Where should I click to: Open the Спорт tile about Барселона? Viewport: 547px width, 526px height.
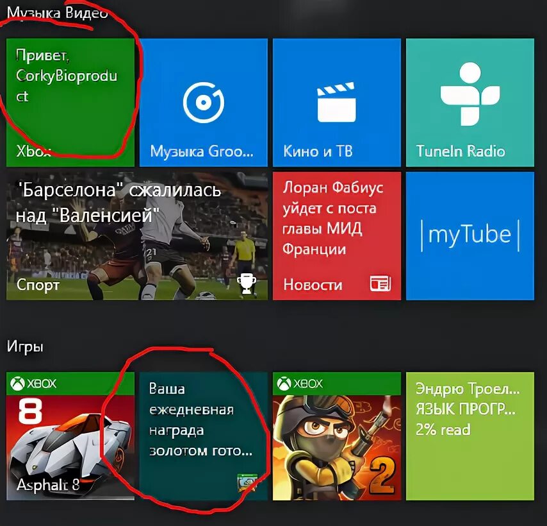pos(137,236)
